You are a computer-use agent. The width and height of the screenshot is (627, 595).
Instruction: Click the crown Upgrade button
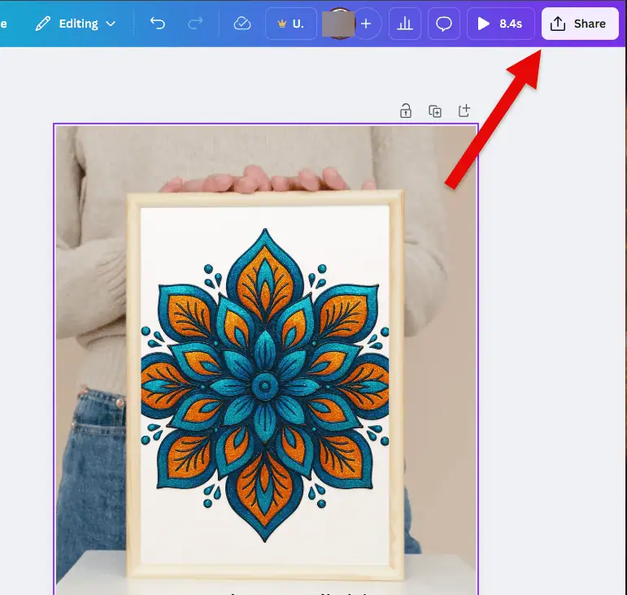point(290,24)
